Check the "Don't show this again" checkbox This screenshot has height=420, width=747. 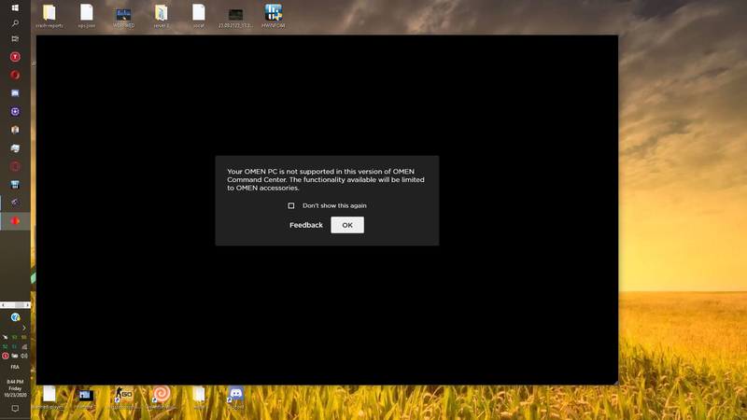291,205
